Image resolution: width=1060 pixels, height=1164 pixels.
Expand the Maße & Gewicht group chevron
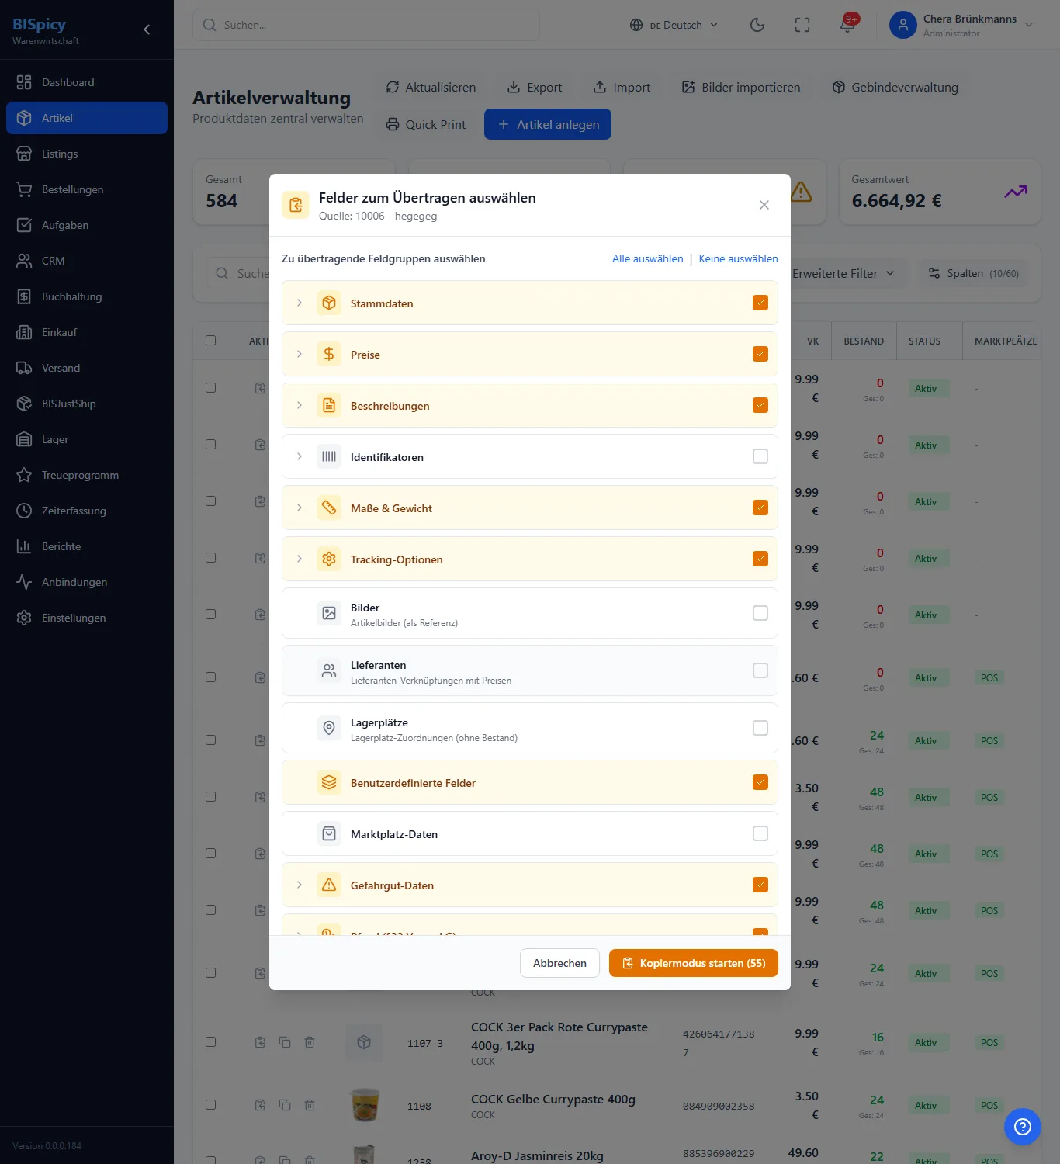coord(300,508)
